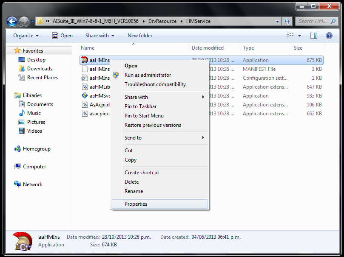Expand the Send to submenu
This screenshot has height=257, width=344.
[164, 138]
